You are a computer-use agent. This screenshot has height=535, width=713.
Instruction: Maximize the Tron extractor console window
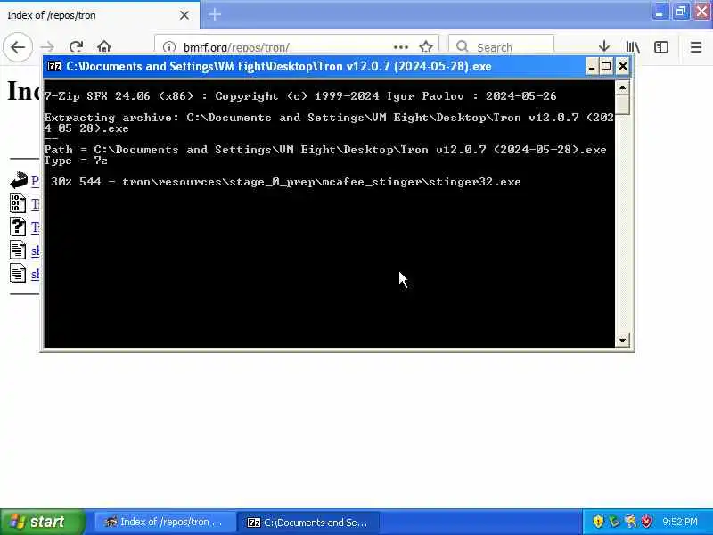point(606,66)
